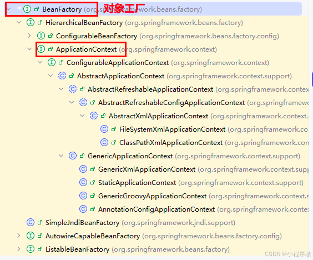Click the class icon of ClassPathXmlApplicationContext
Screen dimensions: 313x260
(x=104, y=142)
